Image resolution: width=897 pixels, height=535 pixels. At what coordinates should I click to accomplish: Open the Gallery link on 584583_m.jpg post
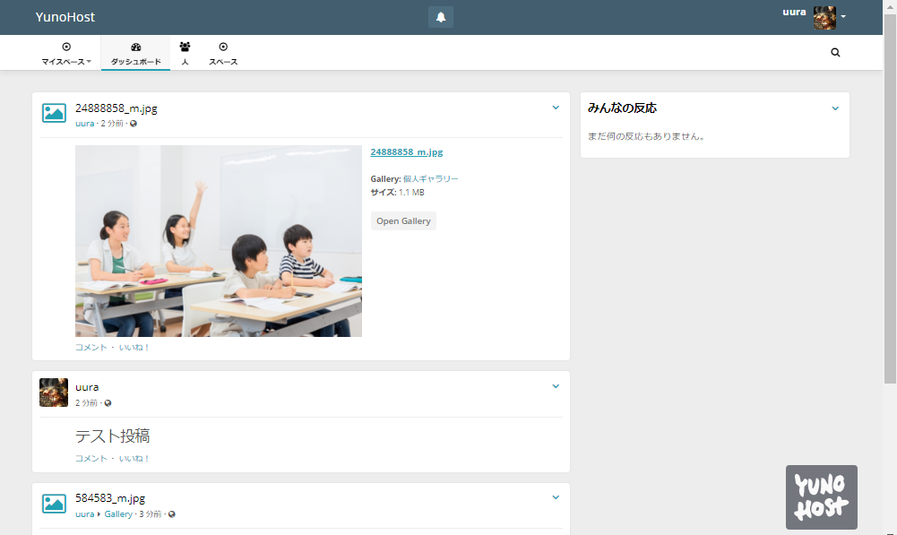click(118, 514)
